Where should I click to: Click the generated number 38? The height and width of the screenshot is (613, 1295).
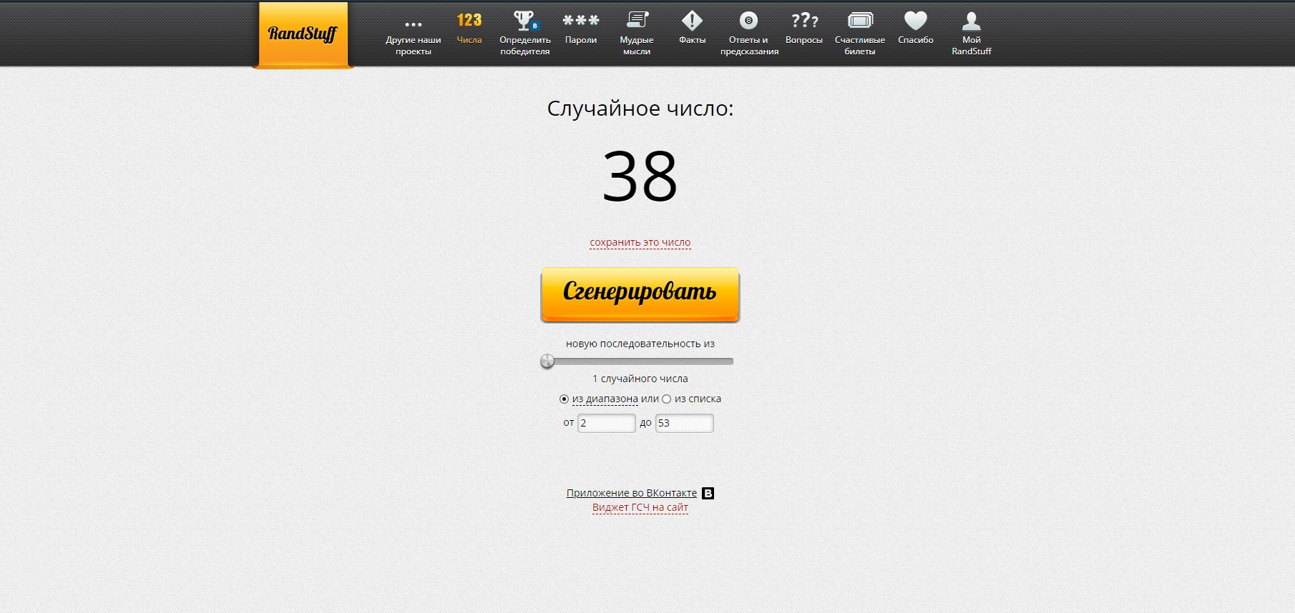point(640,176)
